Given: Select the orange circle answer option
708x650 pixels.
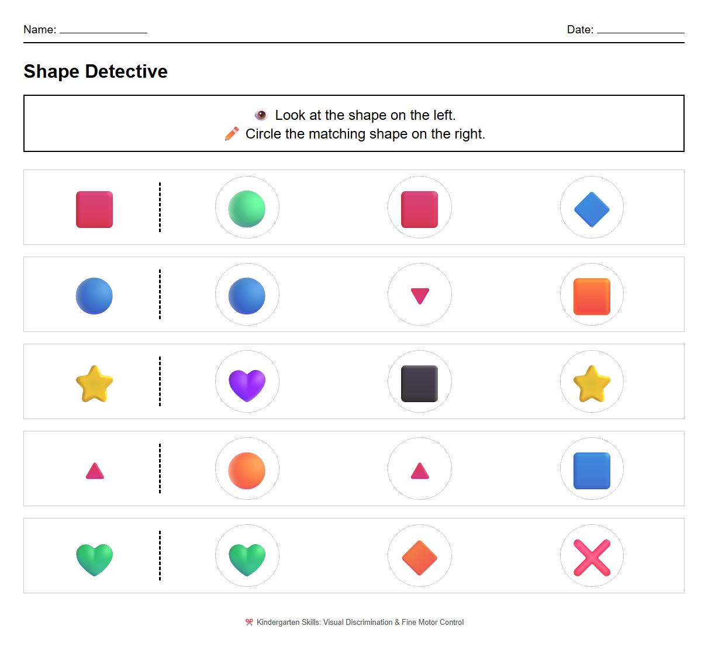Looking at the screenshot, I should [246, 469].
